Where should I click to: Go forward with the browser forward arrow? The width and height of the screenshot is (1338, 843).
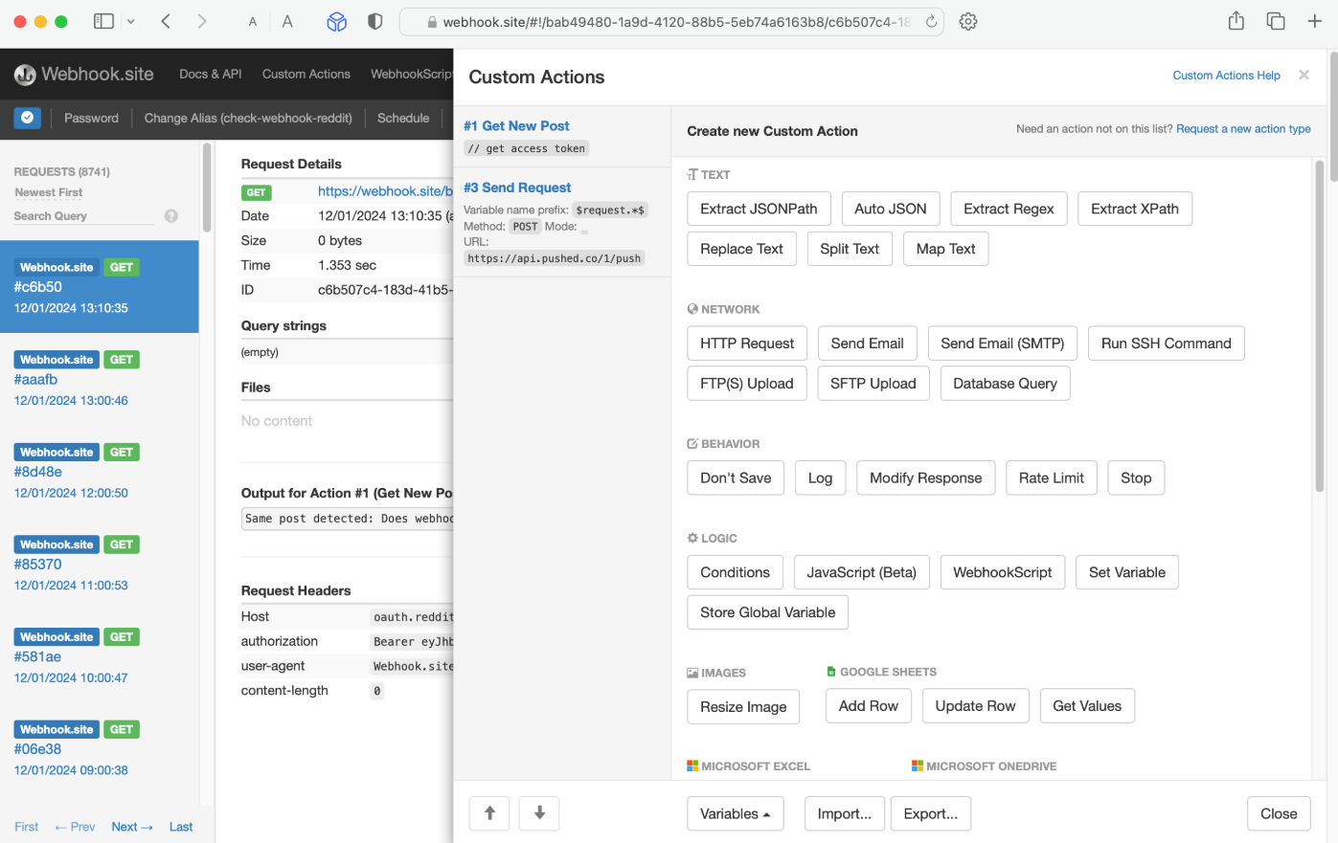pos(201,21)
